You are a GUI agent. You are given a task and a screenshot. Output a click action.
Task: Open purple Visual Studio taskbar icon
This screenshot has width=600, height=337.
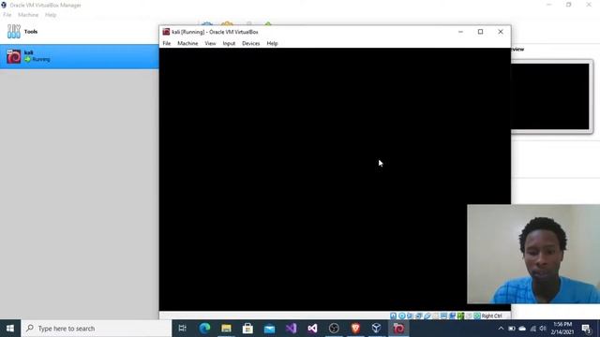coord(291,329)
